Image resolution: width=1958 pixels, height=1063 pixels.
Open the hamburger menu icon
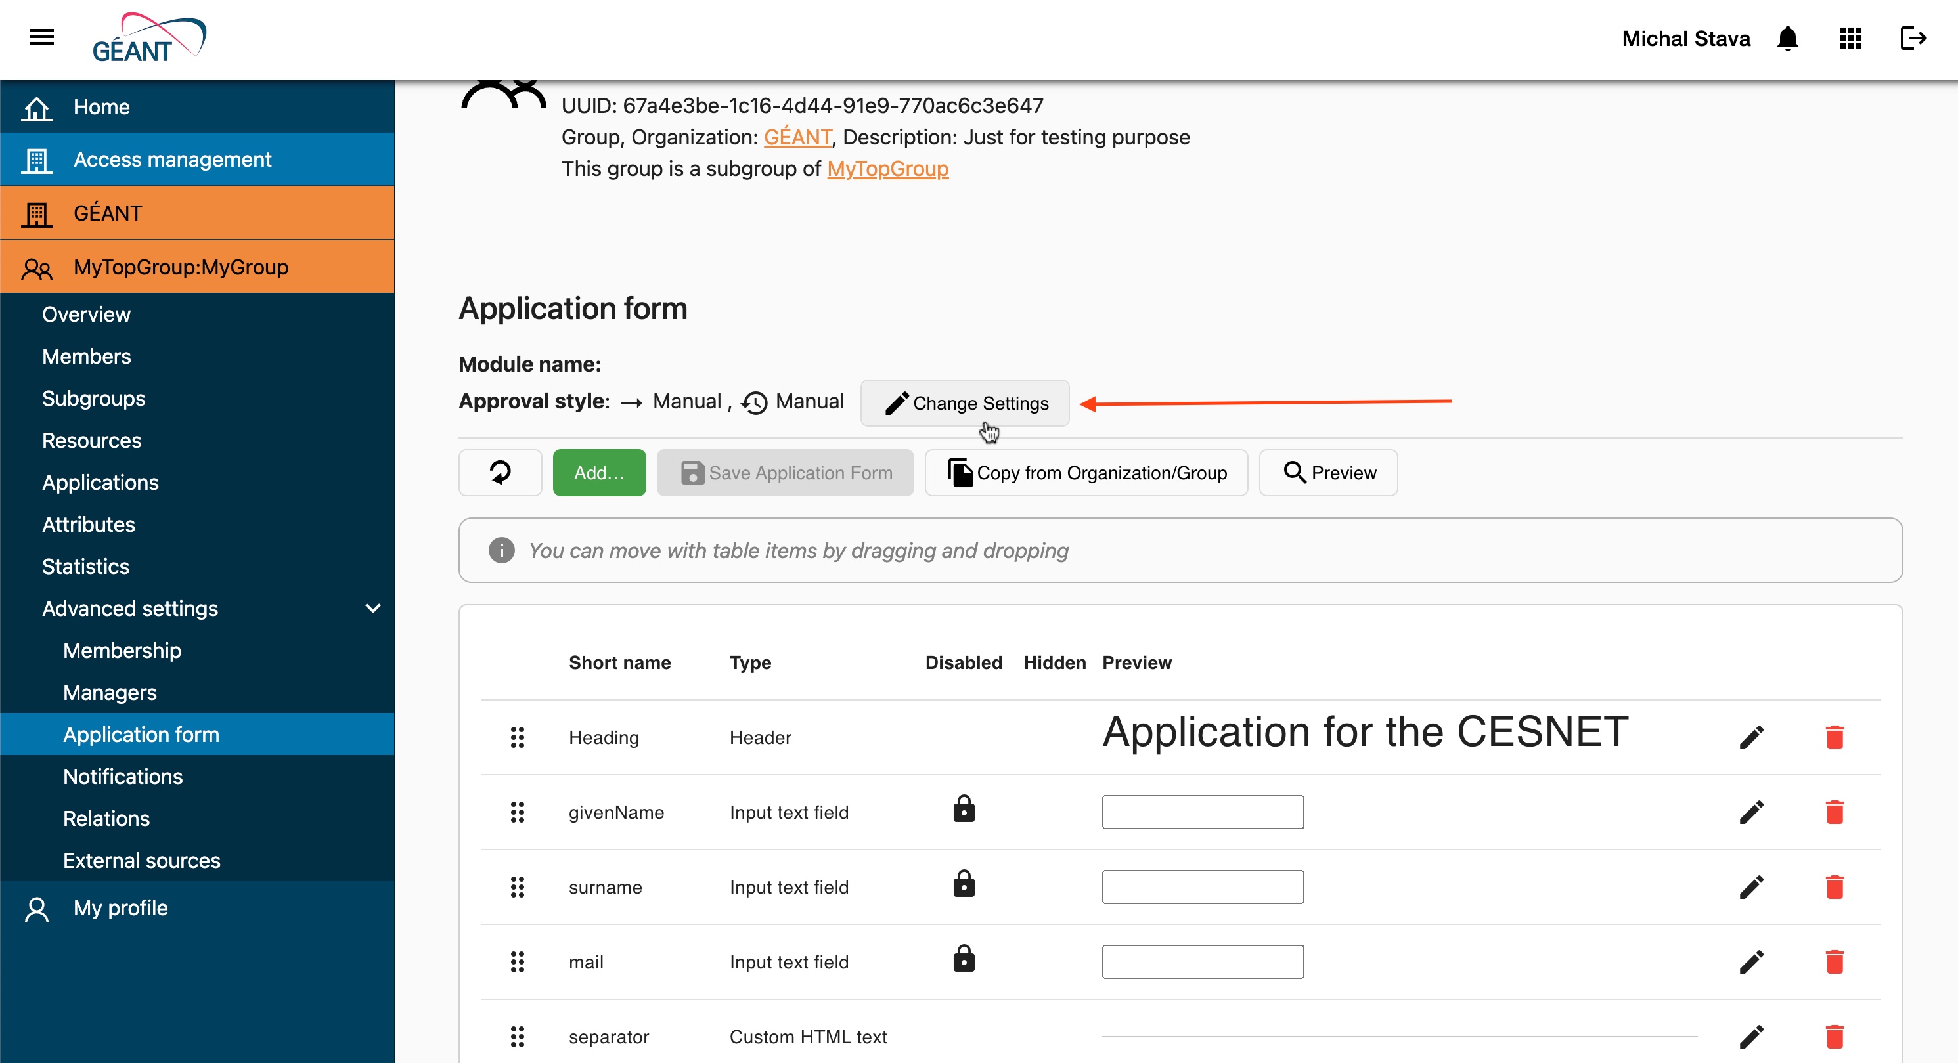pos(42,37)
